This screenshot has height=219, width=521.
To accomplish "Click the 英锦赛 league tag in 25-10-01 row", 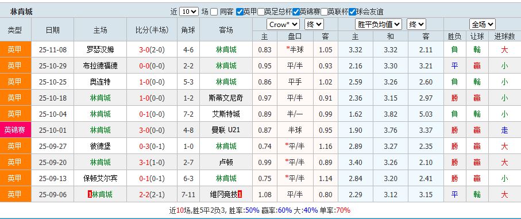I will [x=16, y=130].
